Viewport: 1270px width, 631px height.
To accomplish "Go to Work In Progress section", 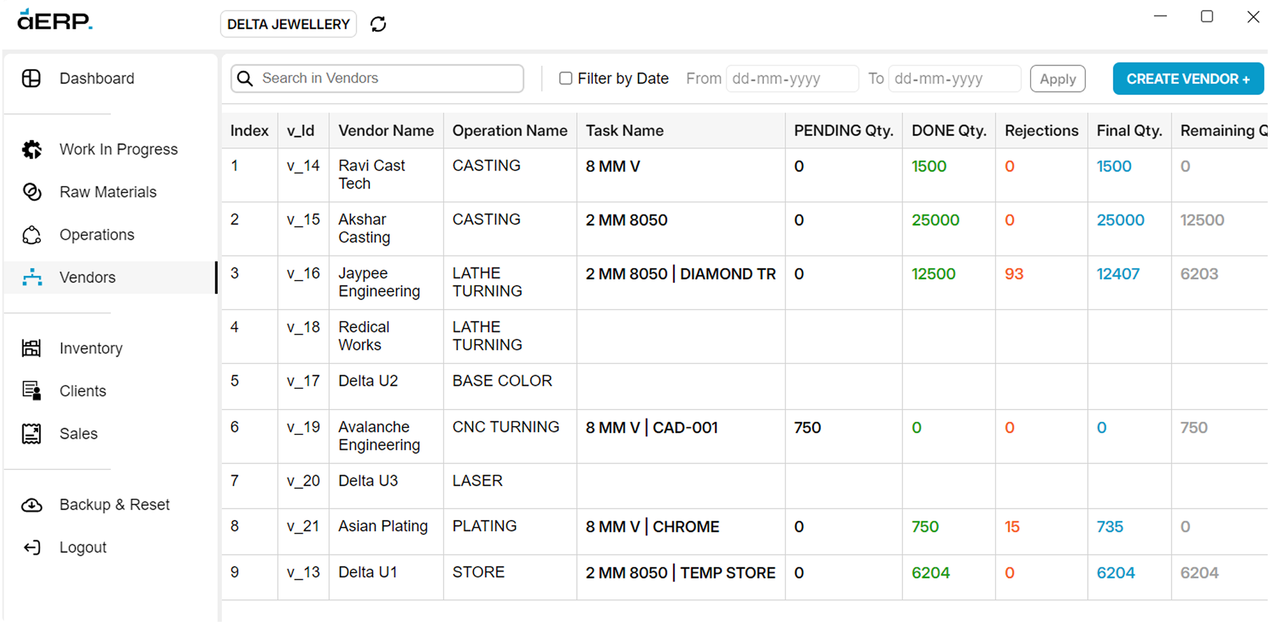I will (x=109, y=150).
